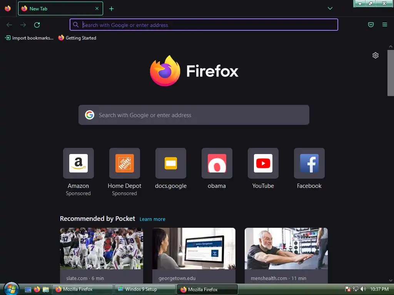The image size is (394, 295).
Task: Launch Firefox from quick launch icon
Action: click(x=37, y=290)
